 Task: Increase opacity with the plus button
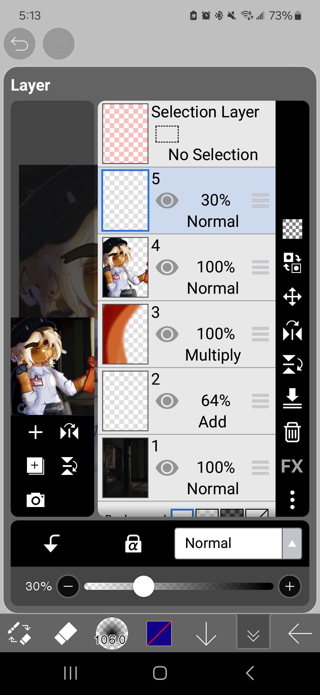pyautogui.click(x=289, y=586)
